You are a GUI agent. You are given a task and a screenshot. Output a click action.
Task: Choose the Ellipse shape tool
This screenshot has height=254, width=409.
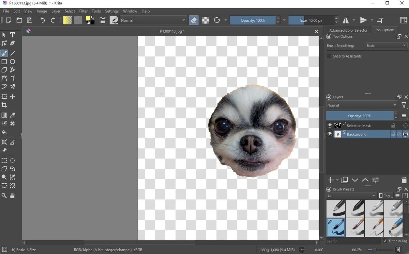(12, 62)
